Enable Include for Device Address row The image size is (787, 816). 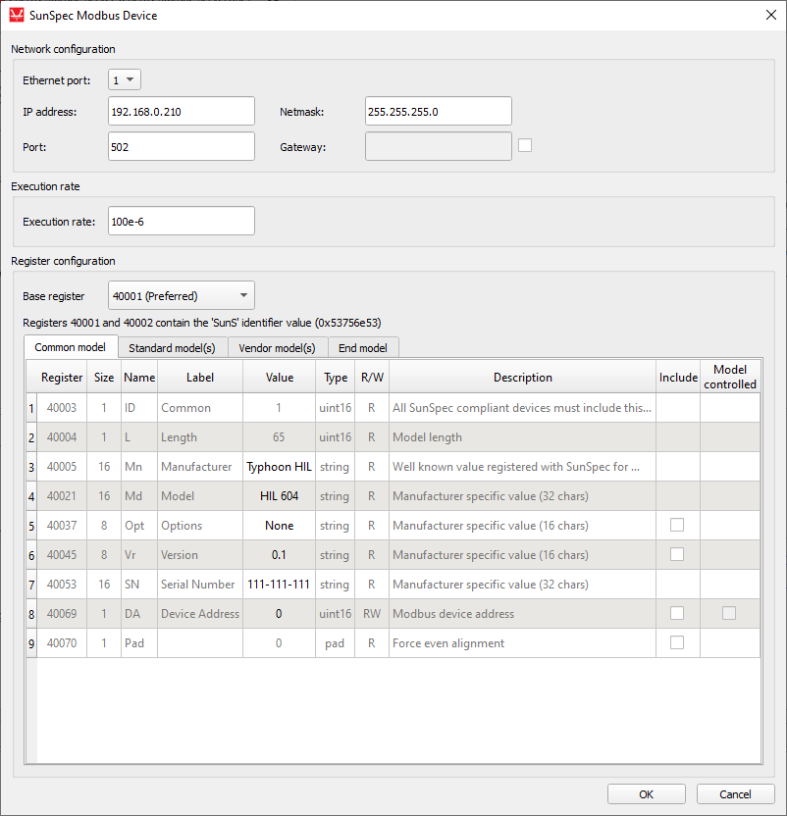coord(677,613)
